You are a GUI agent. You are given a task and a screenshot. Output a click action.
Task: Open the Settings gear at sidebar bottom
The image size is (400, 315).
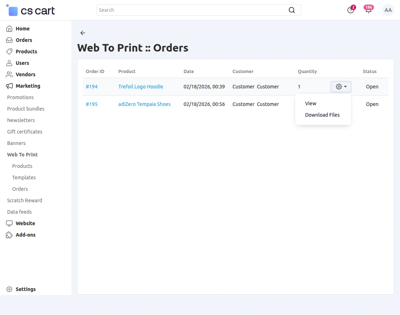(10, 289)
